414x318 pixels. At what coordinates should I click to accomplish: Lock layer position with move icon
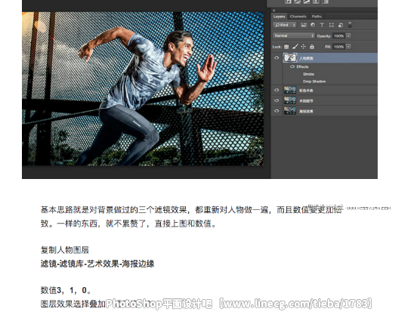[x=304, y=47]
